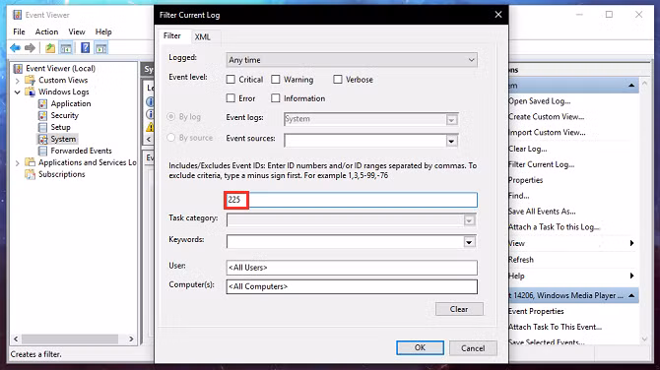Collapse the Windows Logs tree node

pyautogui.click(x=18, y=92)
